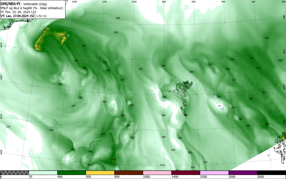Click the 'VT: Lau. 27.04.2024 15Z' valid-time line

click(23, 16)
